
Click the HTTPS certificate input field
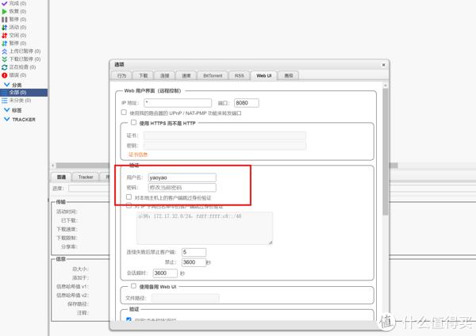(x=225, y=136)
